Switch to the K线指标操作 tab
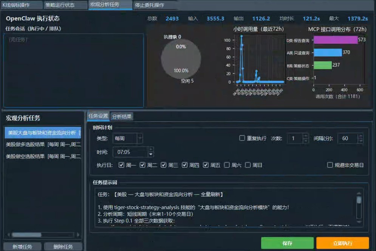376x251 pixels. (22, 5)
